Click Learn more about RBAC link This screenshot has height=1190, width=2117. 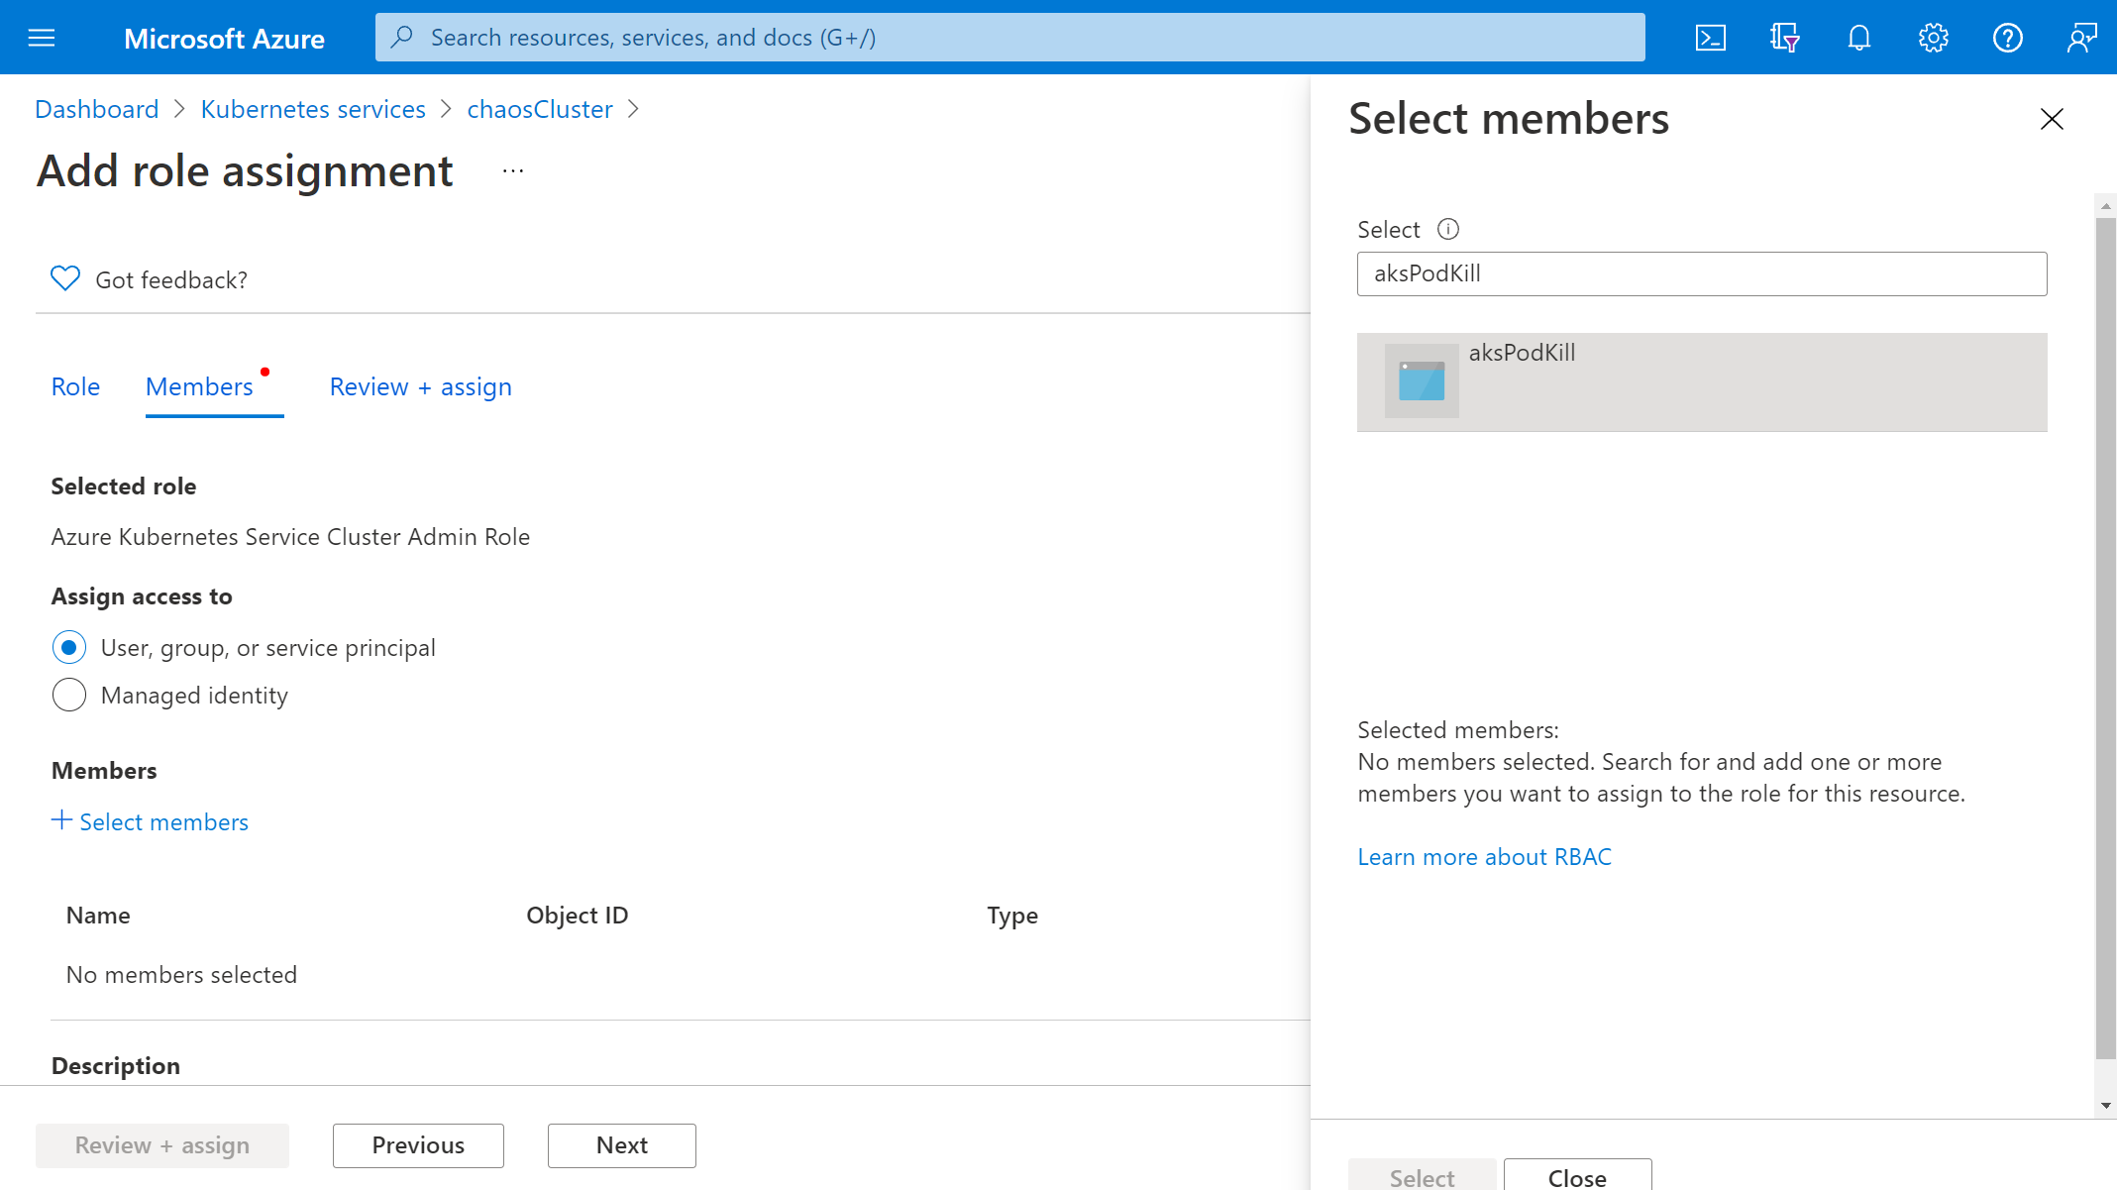click(1485, 855)
